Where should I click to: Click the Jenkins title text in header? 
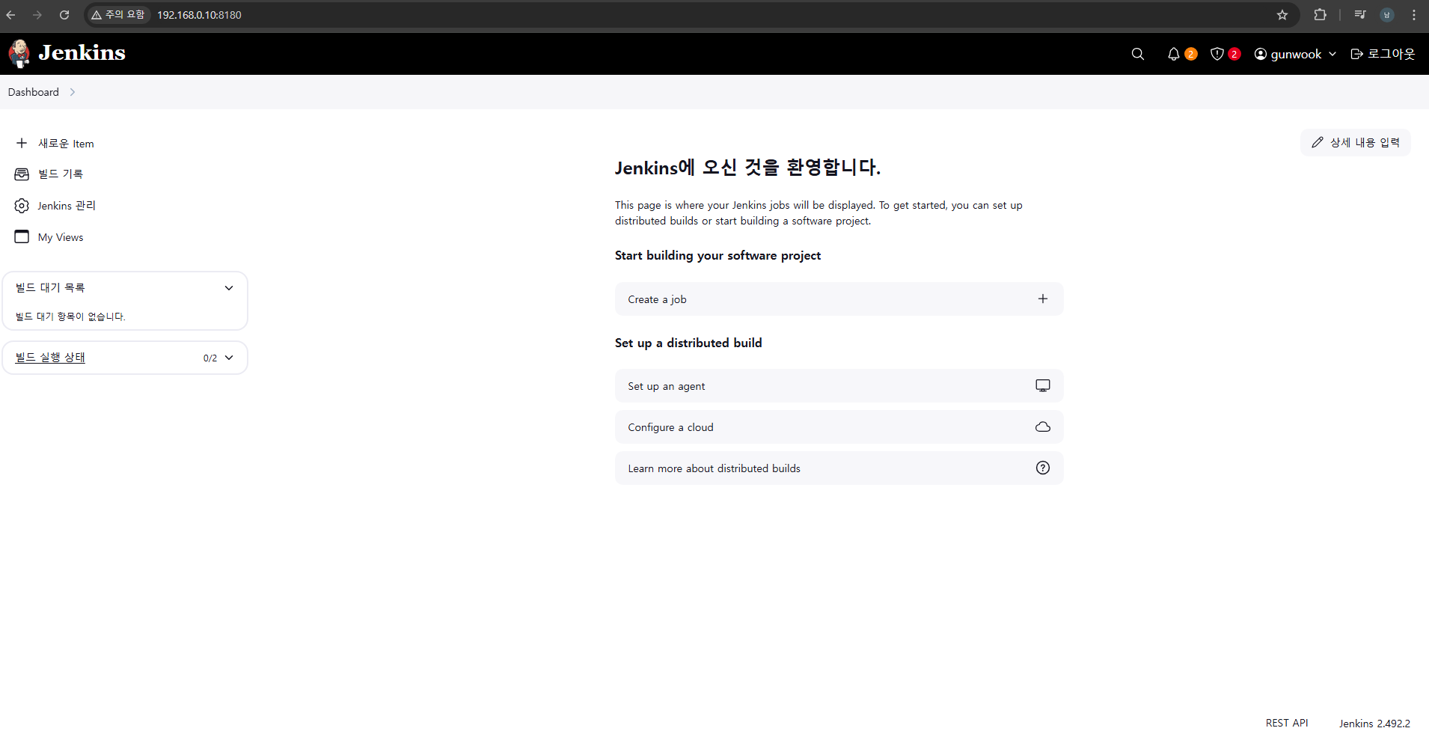click(82, 53)
